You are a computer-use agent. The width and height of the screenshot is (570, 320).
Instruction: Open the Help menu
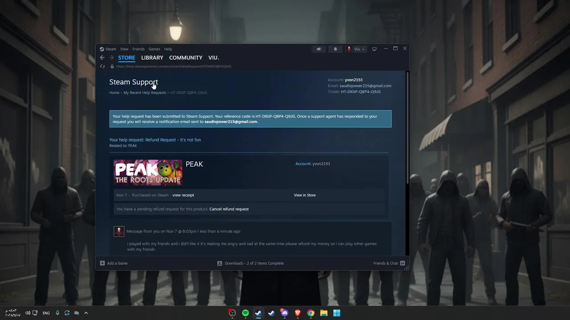[168, 49]
